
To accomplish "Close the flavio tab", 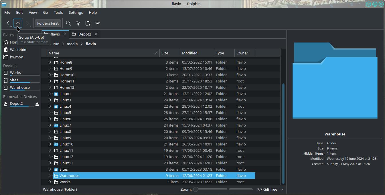I will click(65, 34).
